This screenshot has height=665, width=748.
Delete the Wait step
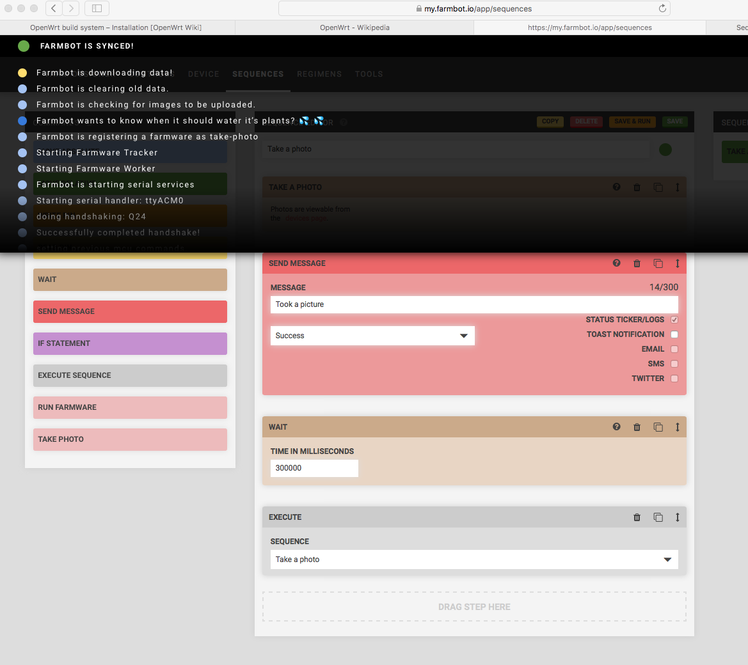click(637, 427)
